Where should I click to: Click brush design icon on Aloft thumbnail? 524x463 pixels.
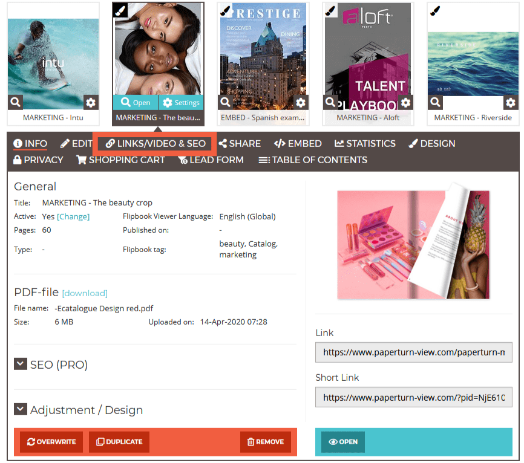pyautogui.click(x=331, y=11)
